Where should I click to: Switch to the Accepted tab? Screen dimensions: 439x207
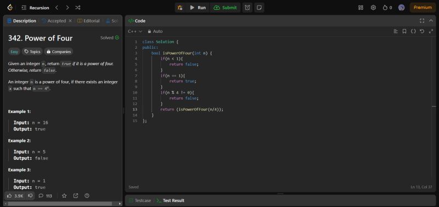54,21
